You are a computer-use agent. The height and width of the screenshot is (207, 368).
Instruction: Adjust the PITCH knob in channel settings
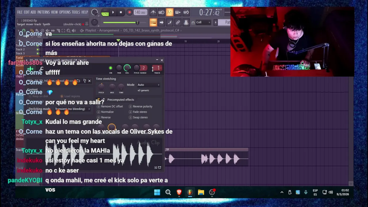click(x=137, y=68)
